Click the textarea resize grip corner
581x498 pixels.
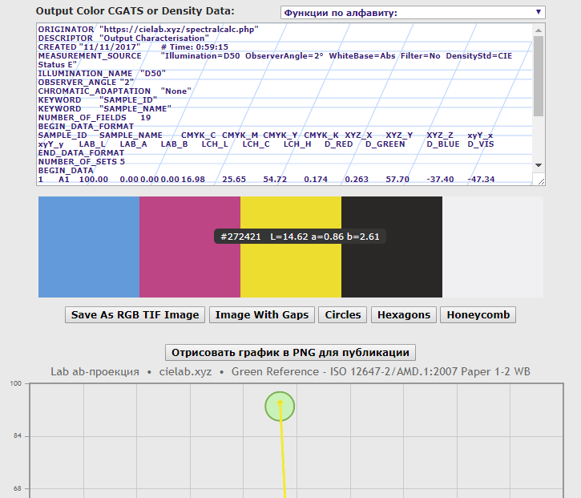[x=541, y=180]
